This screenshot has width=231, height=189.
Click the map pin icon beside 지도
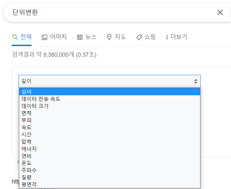pos(109,37)
